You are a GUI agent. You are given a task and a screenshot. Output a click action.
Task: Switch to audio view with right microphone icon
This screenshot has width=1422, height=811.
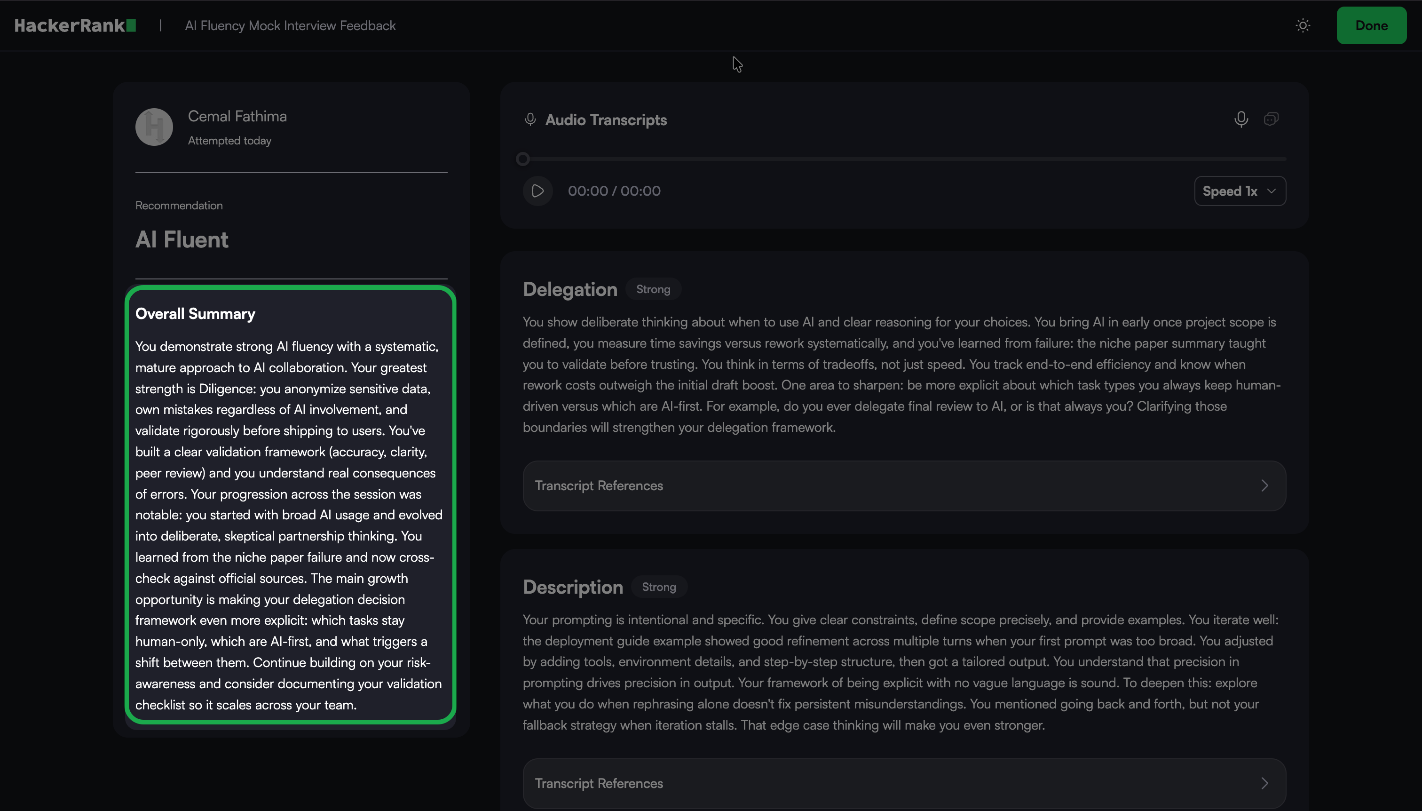click(x=1240, y=119)
